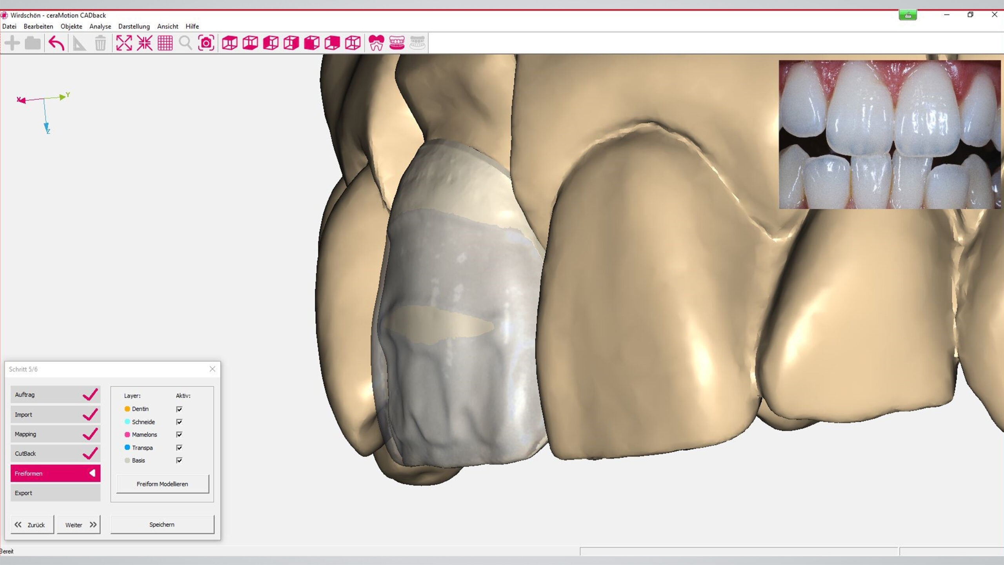Screen dimensions: 1004x565
Task: Click the undo arrow icon
Action: coord(56,43)
